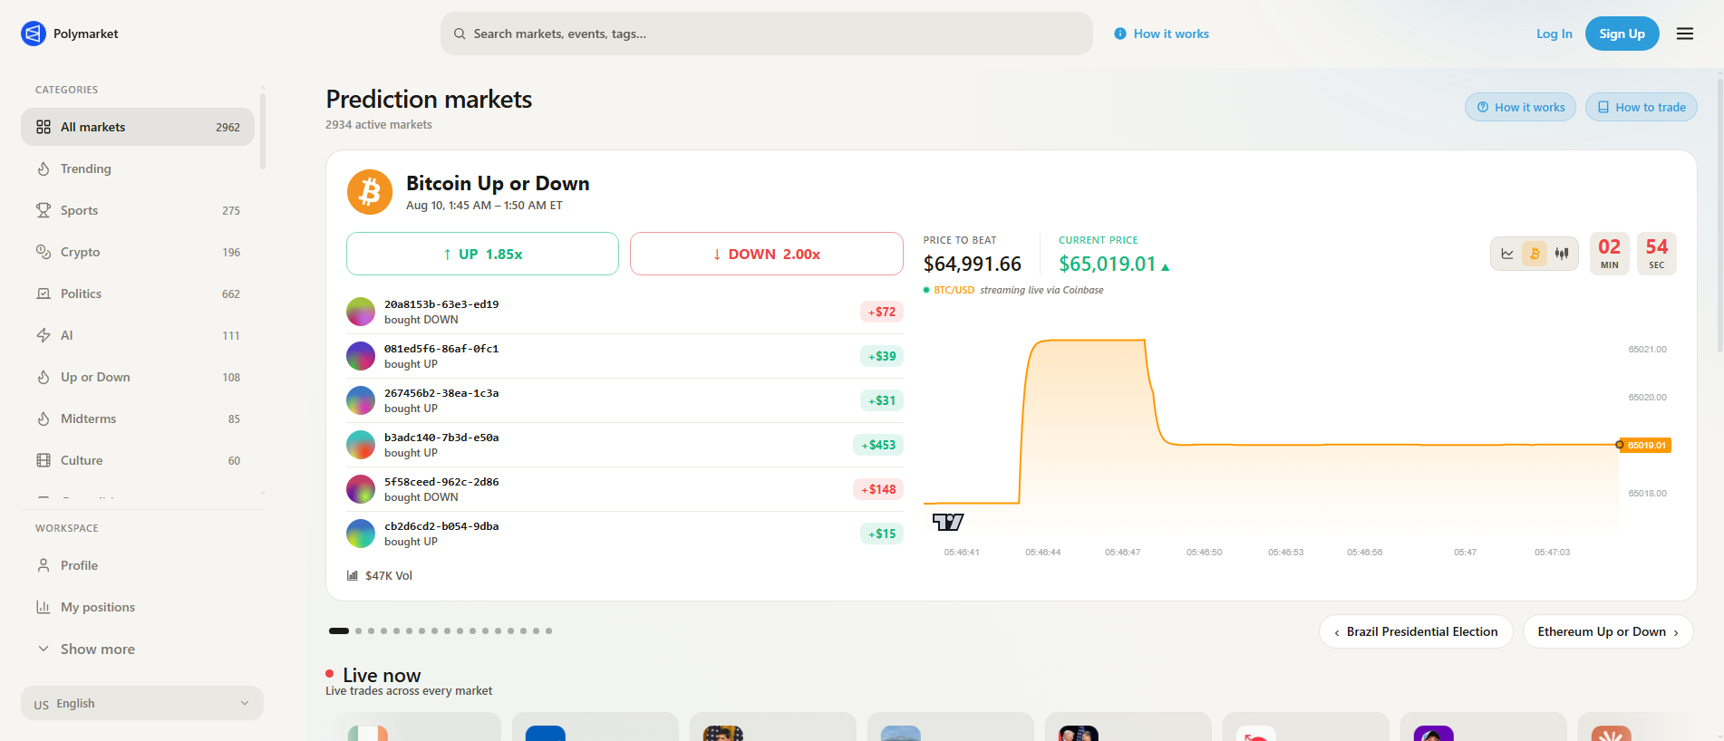This screenshot has height=741, width=1724.
Task: Open Up or Down category
Action: [x=138, y=377]
